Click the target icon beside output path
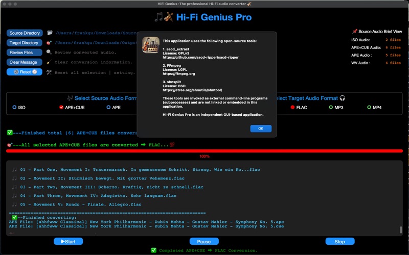Screen dimensions: 409x255 49,43
